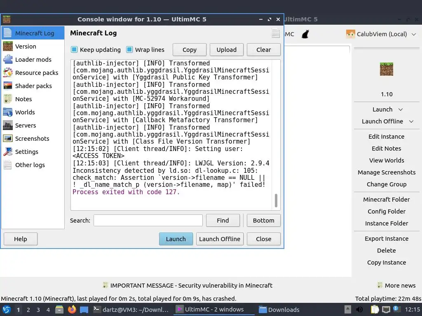The width and height of the screenshot is (422, 316).
Task: Open the CalubViem (Local) account dropdown
Action: click(381, 34)
